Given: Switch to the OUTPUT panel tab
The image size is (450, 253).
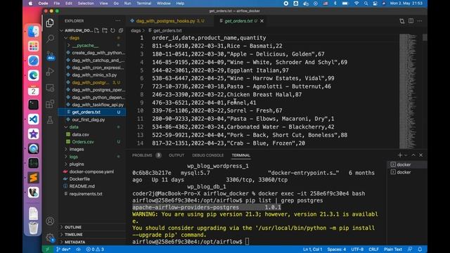Looking at the screenshot, I should pyautogui.click(x=176, y=155).
